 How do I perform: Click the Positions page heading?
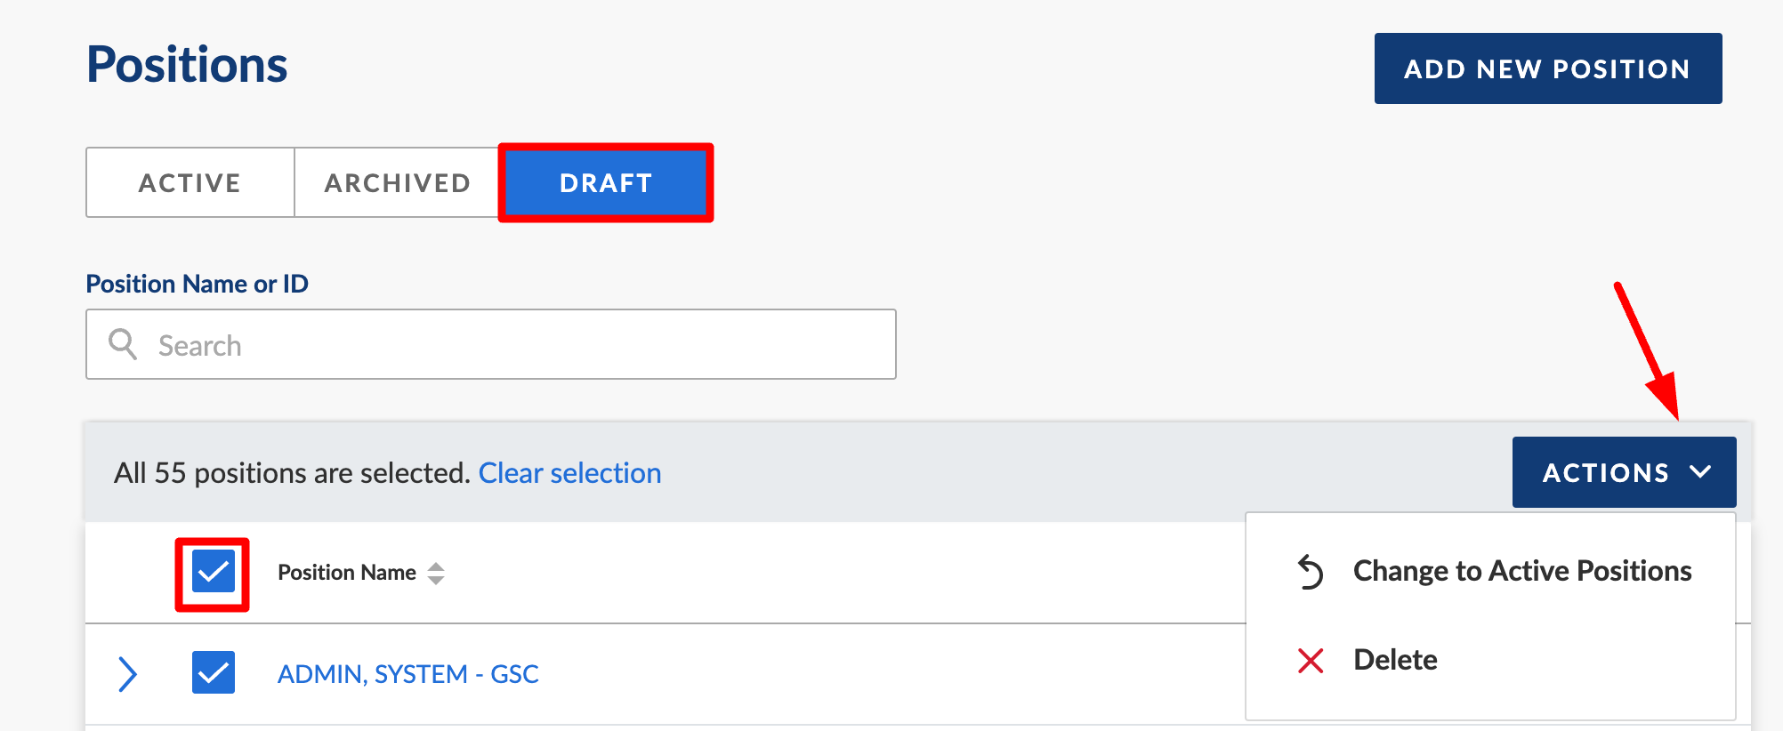click(x=187, y=65)
